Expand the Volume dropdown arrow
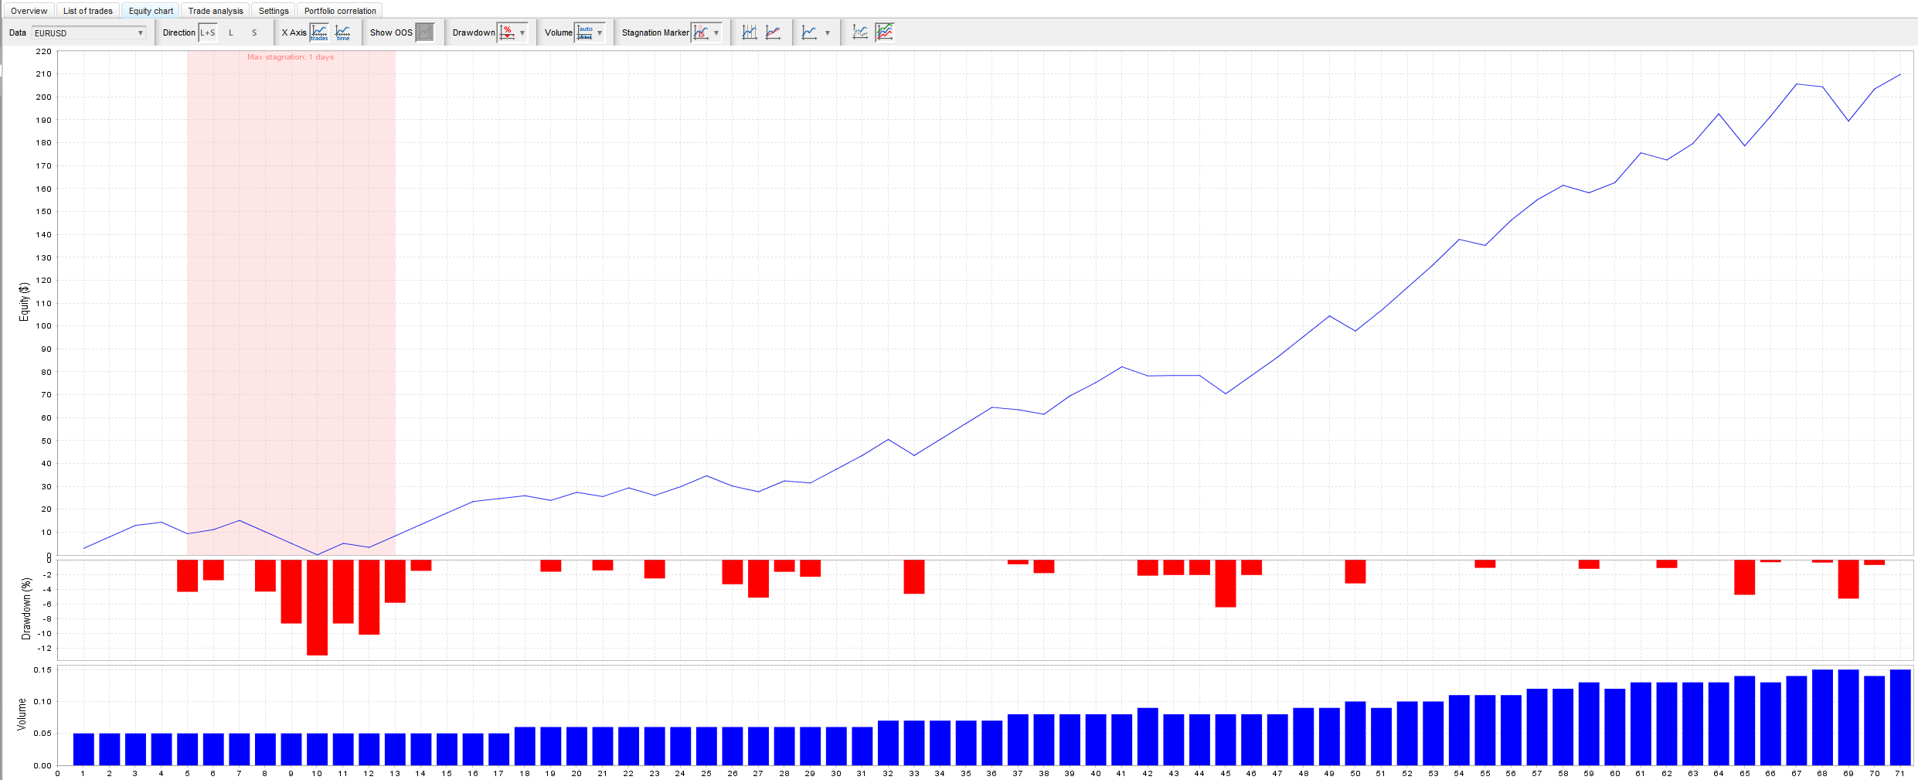Viewport: 1918px width, 780px height. (600, 33)
